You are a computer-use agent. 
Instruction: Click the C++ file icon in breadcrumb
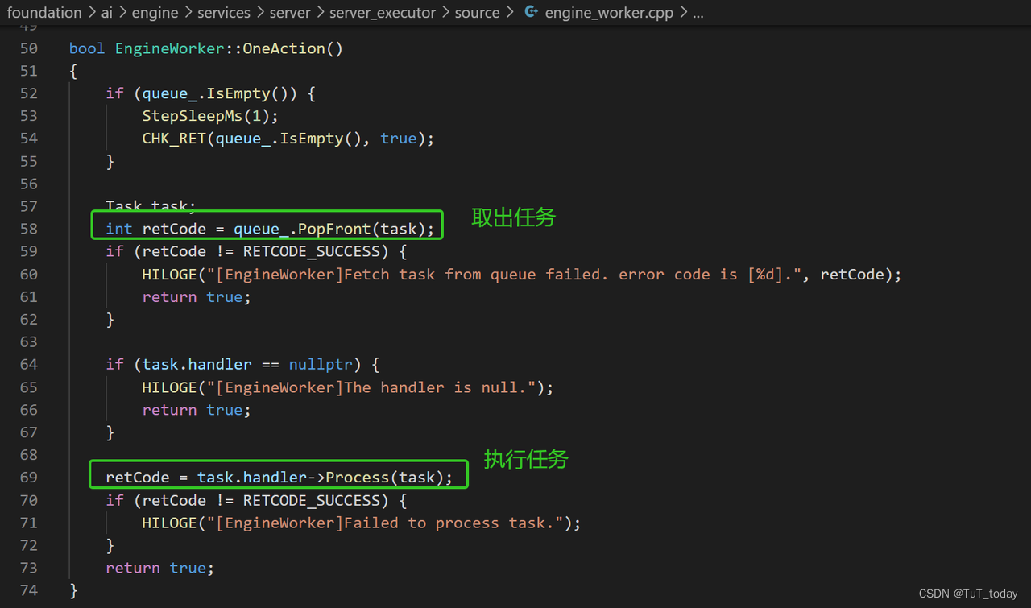[x=531, y=13]
